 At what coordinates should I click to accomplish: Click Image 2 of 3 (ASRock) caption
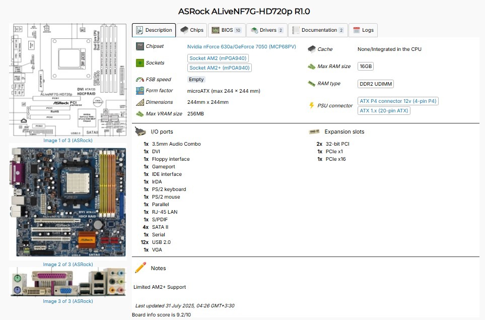tap(68, 265)
